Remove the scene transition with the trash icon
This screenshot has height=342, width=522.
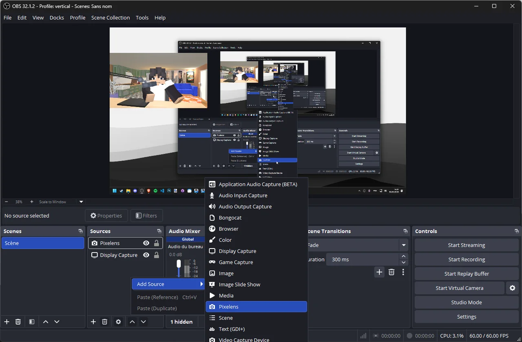pyautogui.click(x=391, y=272)
